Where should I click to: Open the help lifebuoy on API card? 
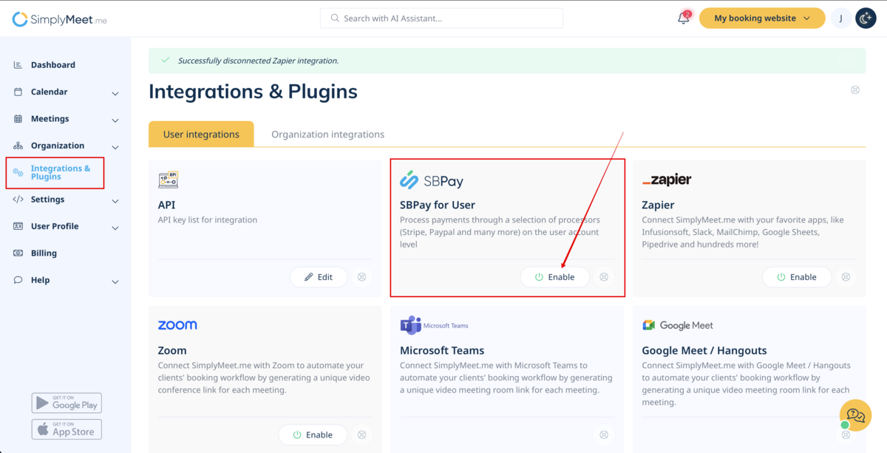362,277
